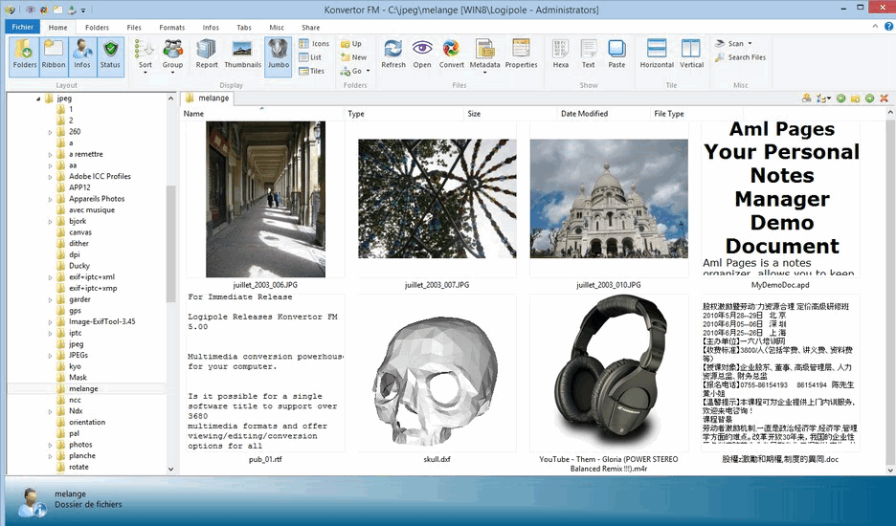Click folder tree scrollbar down arrow
The height and width of the screenshot is (526, 896).
(x=170, y=469)
